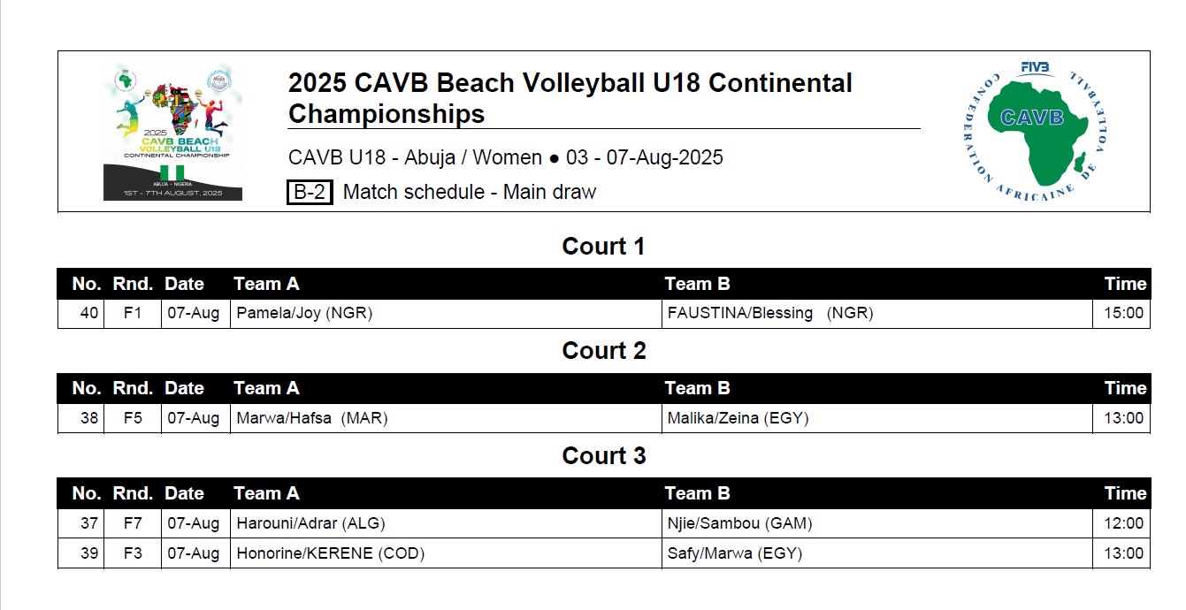Click the Team B header in Court 1
Viewport: 1186px width, 610px height.
(x=697, y=284)
